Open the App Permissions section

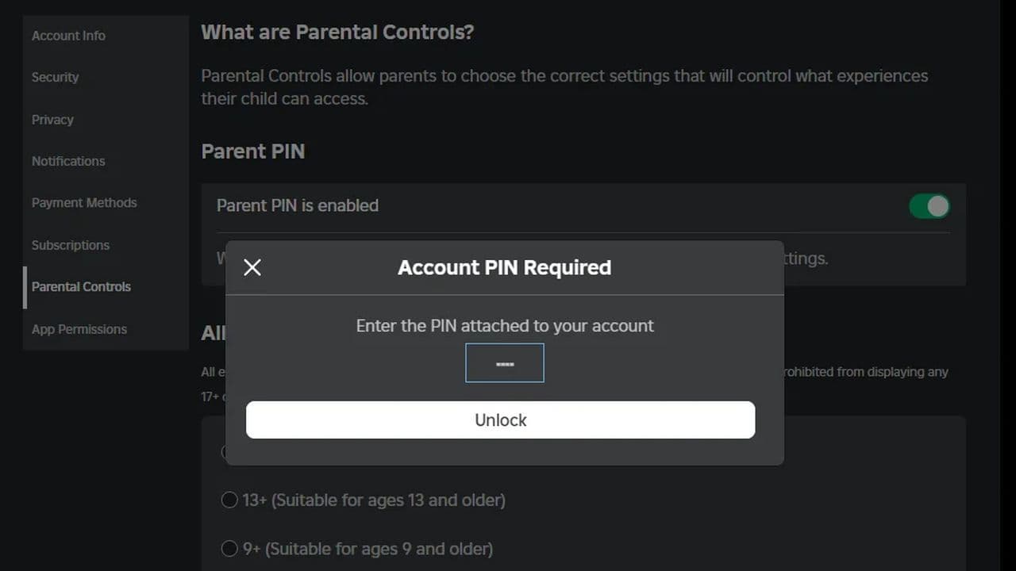(79, 329)
